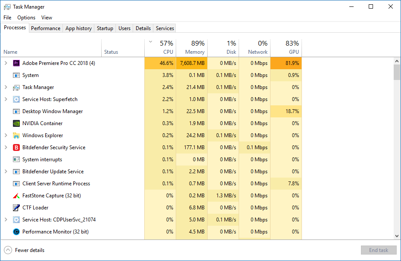Click the CTF Loader pen icon

(x=16, y=208)
